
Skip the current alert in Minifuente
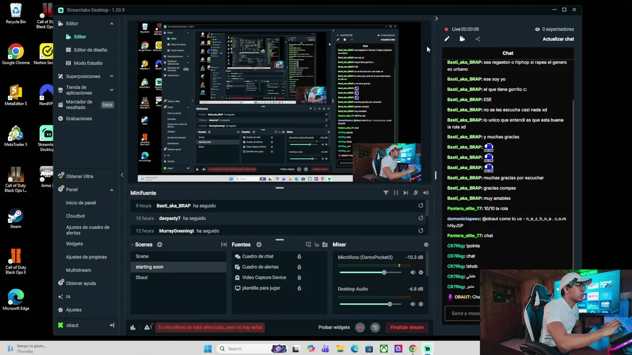point(405,193)
